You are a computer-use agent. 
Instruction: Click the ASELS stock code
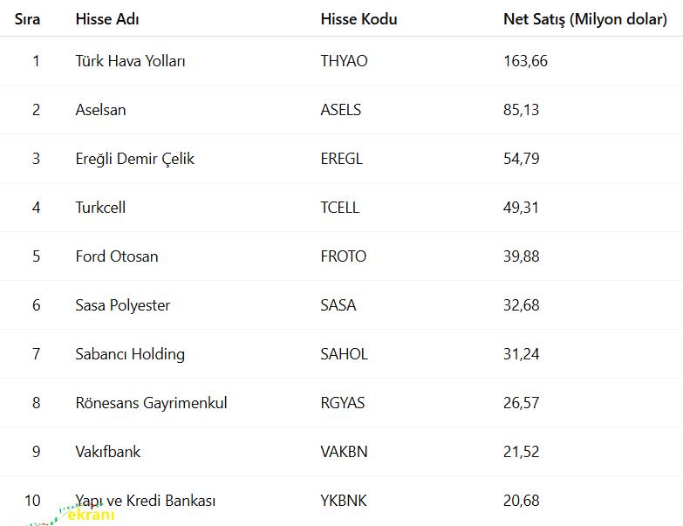click(340, 110)
